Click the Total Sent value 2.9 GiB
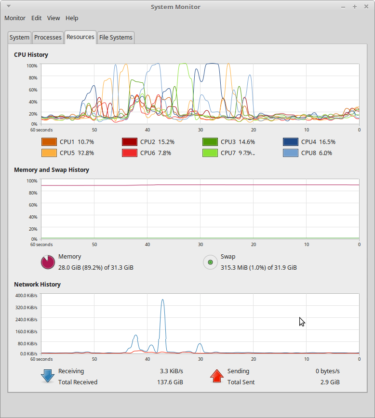375x418 pixels. pos(330,382)
